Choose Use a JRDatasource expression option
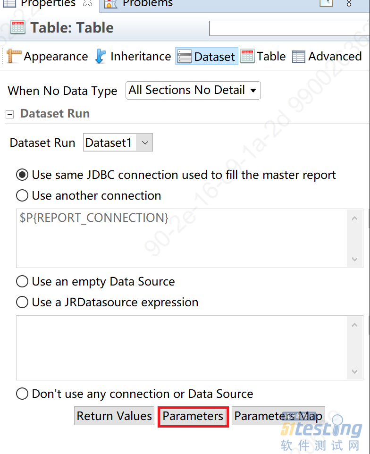The image size is (370, 454). point(22,303)
